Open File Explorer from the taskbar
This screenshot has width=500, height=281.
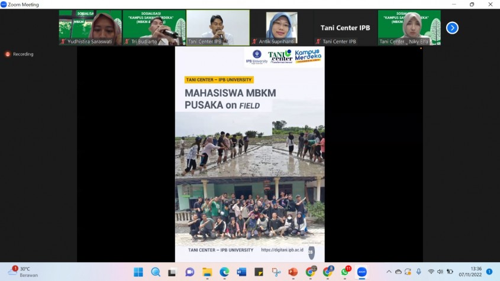point(207,272)
